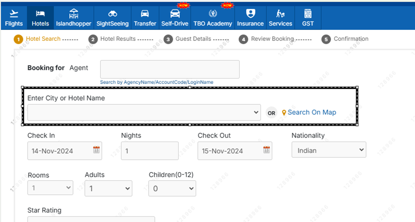The image size is (415, 222).
Task: Expand the Children(0-12) dropdown
Action: click(172, 188)
